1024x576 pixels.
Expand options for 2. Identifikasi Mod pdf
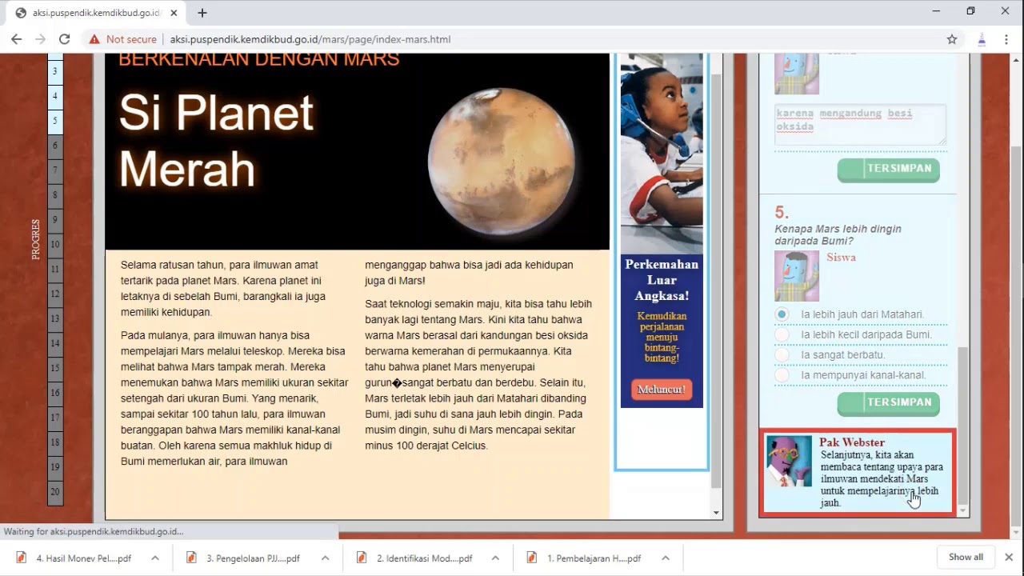[495, 558]
